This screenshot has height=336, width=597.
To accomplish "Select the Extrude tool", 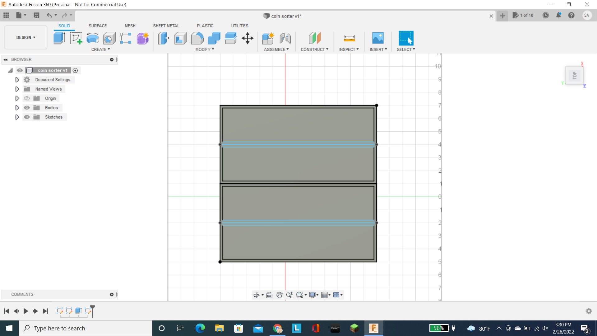I will pos(59,38).
